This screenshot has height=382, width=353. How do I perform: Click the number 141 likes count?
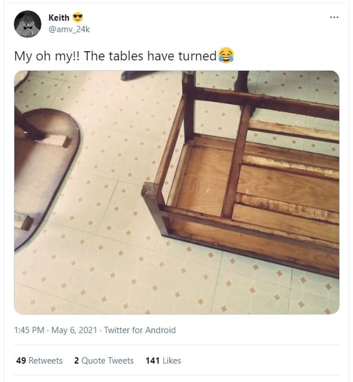tap(152, 361)
